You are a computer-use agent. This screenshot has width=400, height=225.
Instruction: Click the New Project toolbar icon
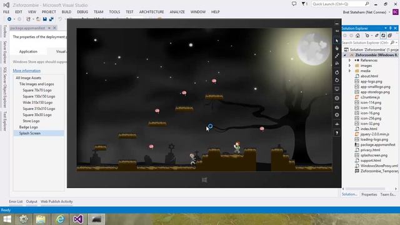tap(28, 19)
